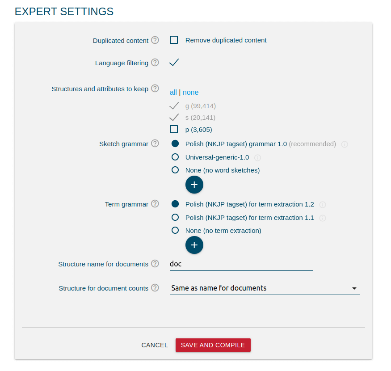
Task: Open help icon for Duplicated content
Action: coord(155,40)
